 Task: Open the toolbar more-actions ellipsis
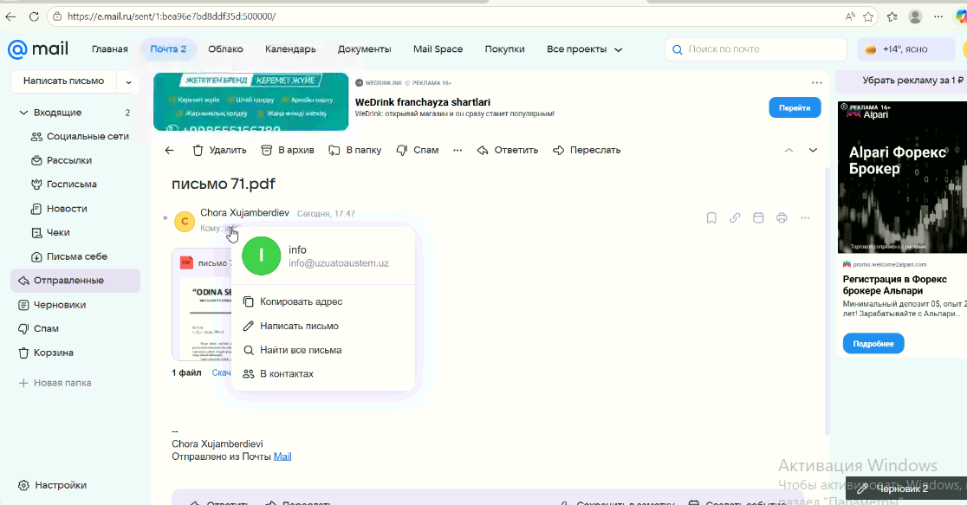pyautogui.click(x=458, y=150)
